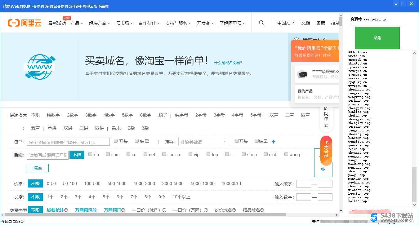Open the 排除关键词 dropdown
419x225 pixels.
(204, 141)
